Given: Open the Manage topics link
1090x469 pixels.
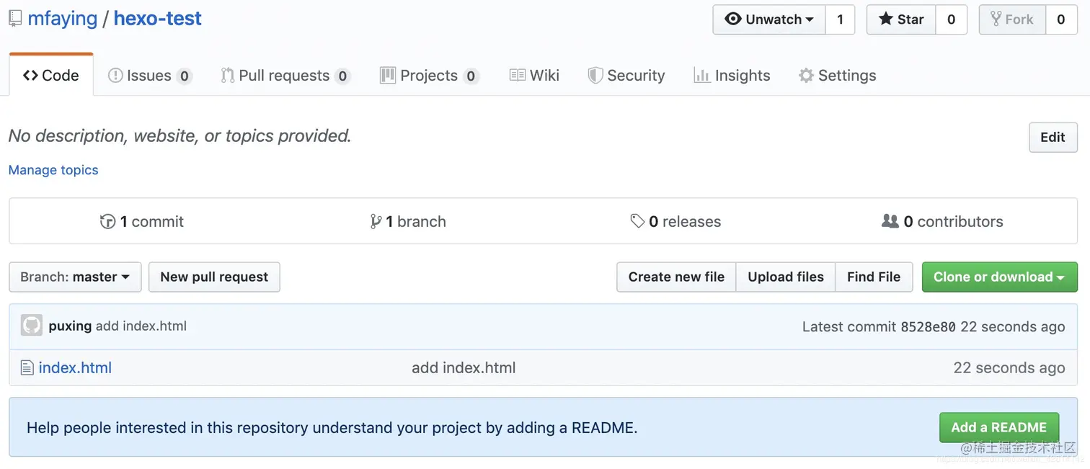Looking at the screenshot, I should click(x=53, y=170).
